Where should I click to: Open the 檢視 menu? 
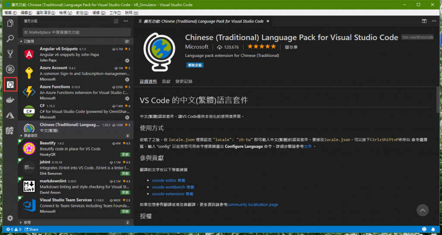66,13
